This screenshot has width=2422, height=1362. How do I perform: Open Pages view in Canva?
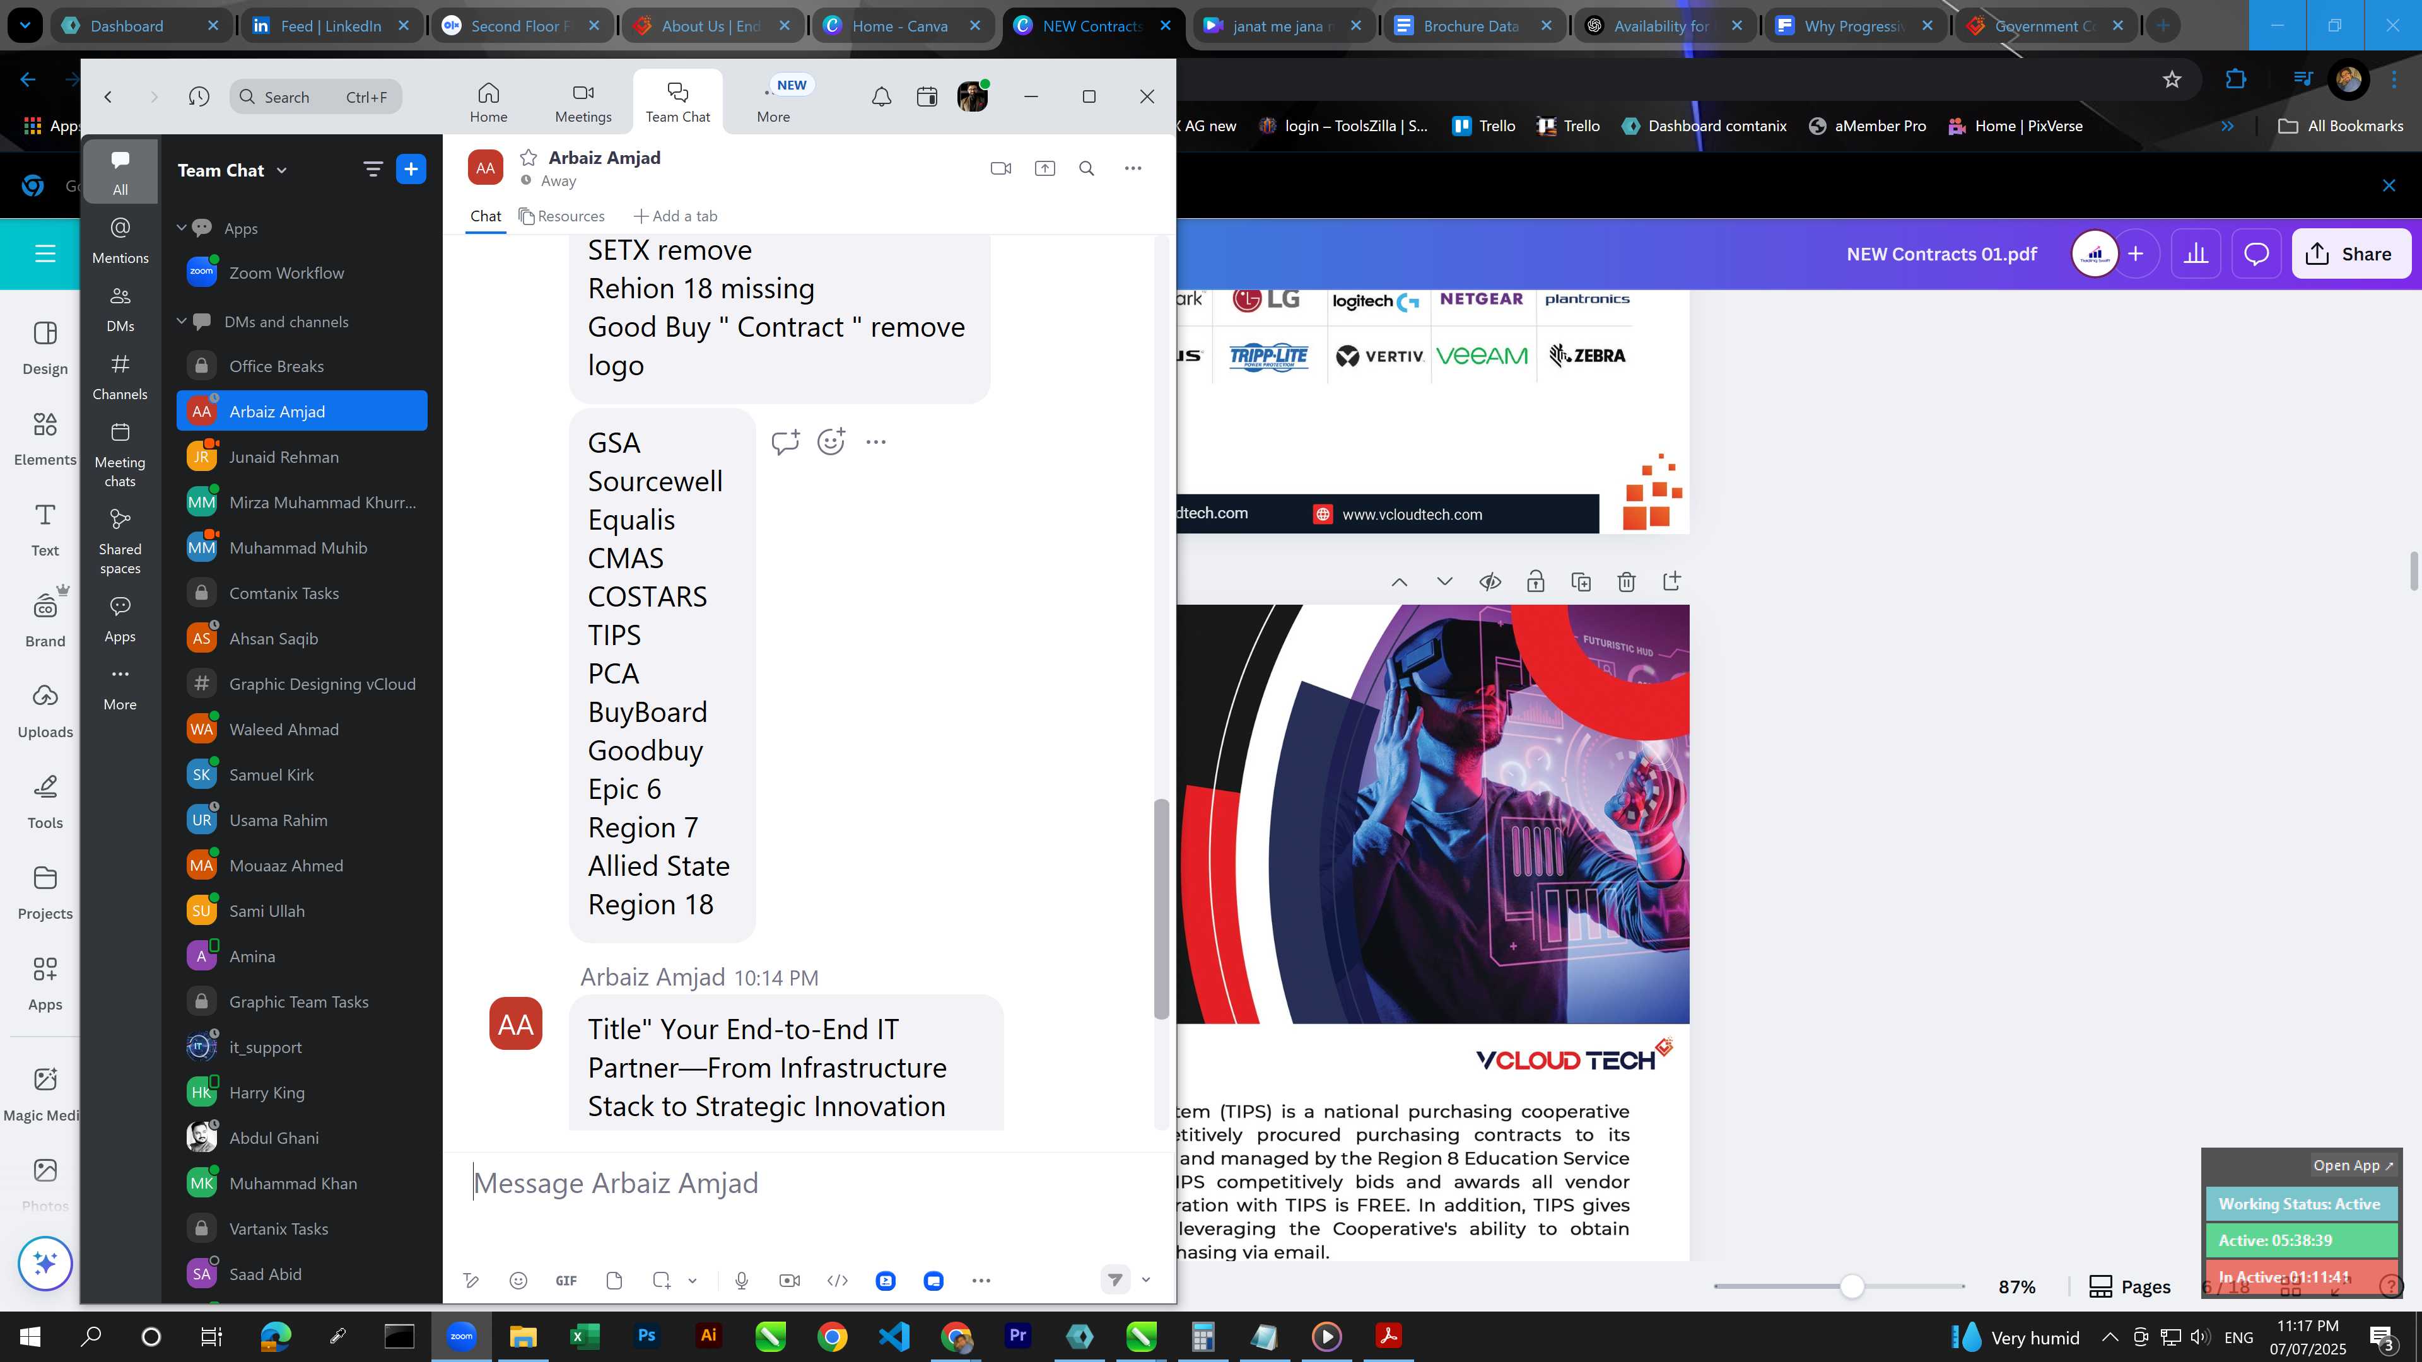2129,1287
